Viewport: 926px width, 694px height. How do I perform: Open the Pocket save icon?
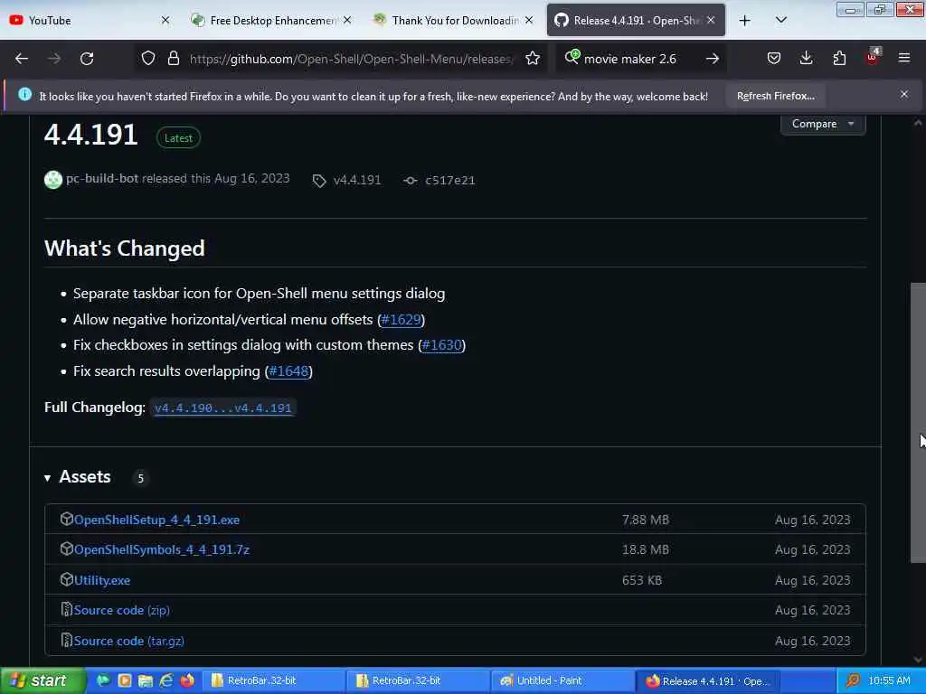pos(774,59)
